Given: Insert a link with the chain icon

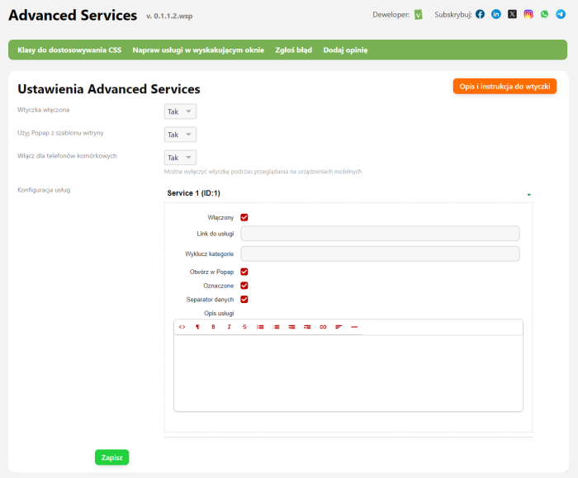Looking at the screenshot, I should pyautogui.click(x=323, y=327).
